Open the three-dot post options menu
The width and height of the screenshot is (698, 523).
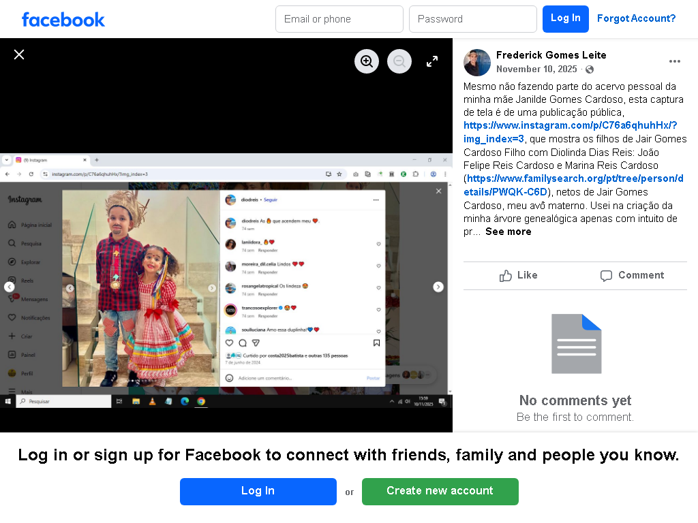pos(674,61)
